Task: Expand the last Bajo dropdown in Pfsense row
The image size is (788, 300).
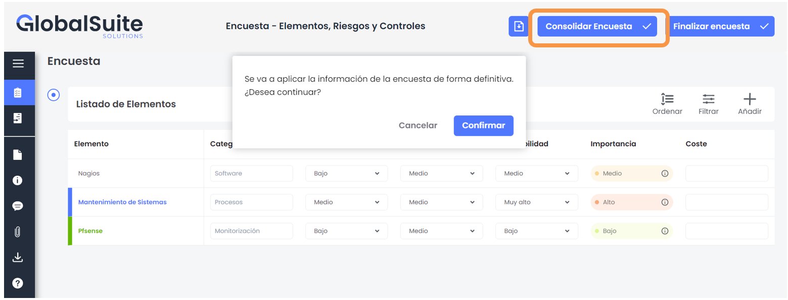Action: tap(536, 231)
